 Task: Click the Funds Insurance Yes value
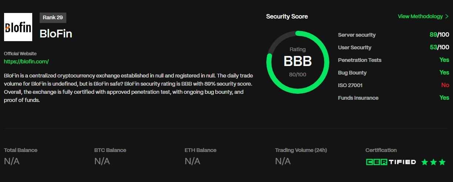[444, 98]
